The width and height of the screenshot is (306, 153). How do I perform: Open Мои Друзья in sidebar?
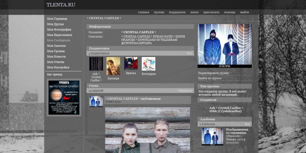55,24
